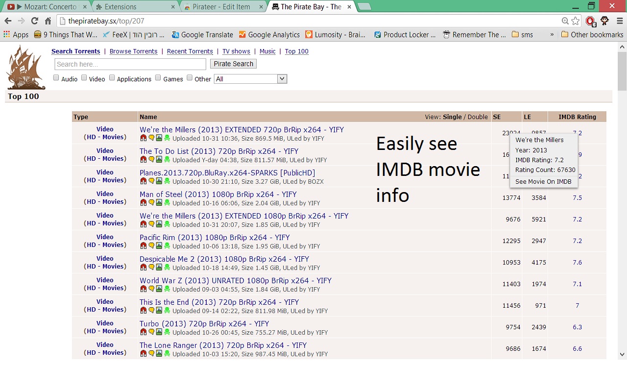Reload the current page

click(34, 21)
